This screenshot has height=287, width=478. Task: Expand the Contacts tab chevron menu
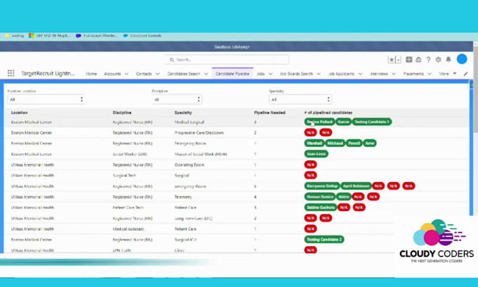coord(157,74)
